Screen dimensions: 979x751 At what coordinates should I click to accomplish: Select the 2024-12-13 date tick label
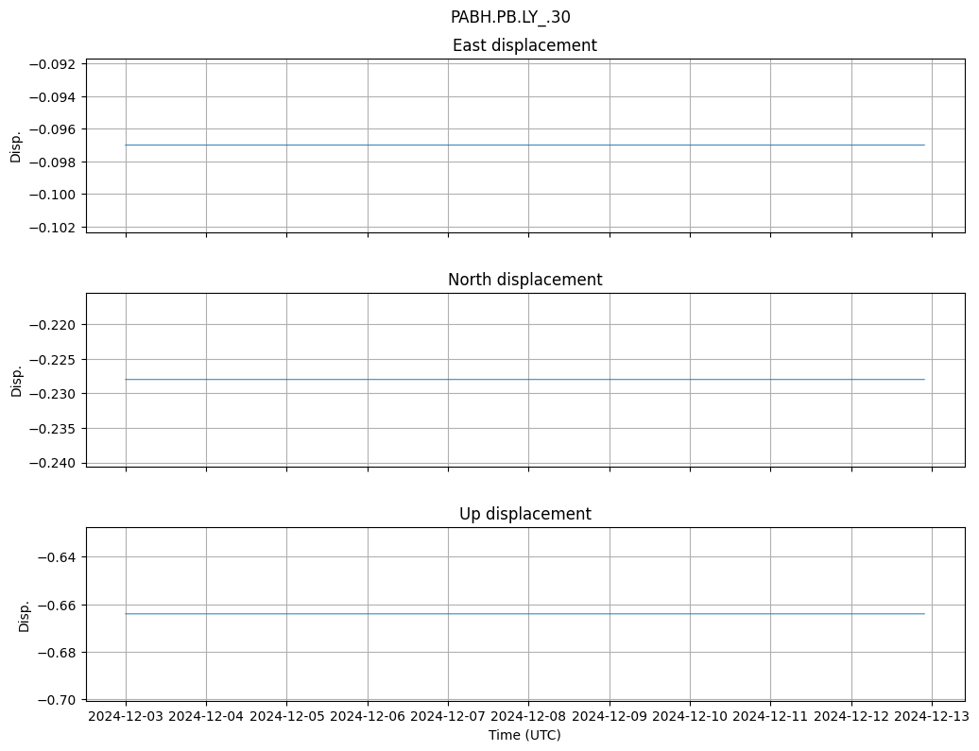pyautogui.click(x=932, y=717)
